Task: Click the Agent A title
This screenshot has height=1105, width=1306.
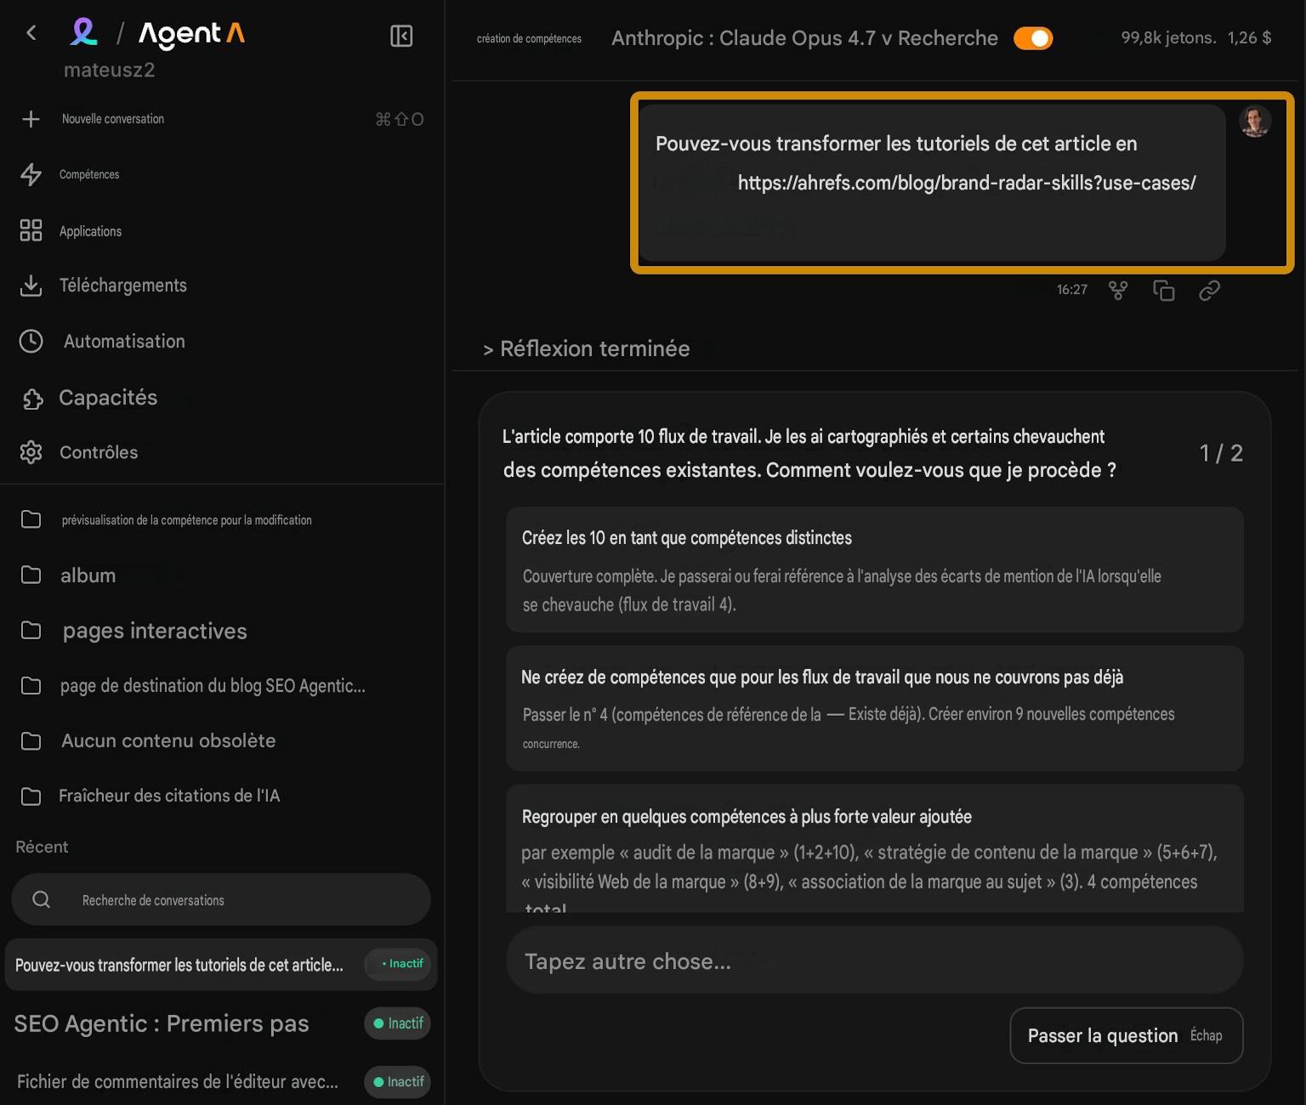Action: coord(192,34)
